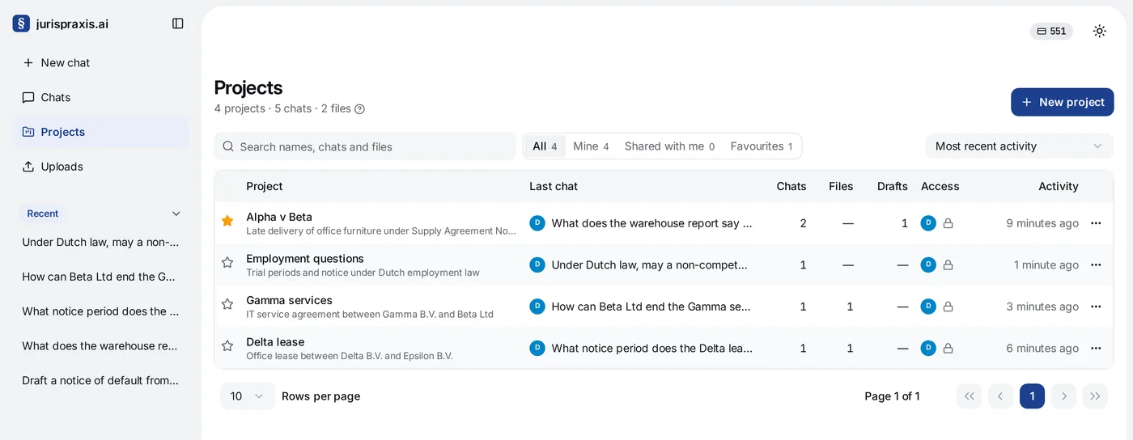
Task: Select the Favourites filter tab
Action: 762,146
